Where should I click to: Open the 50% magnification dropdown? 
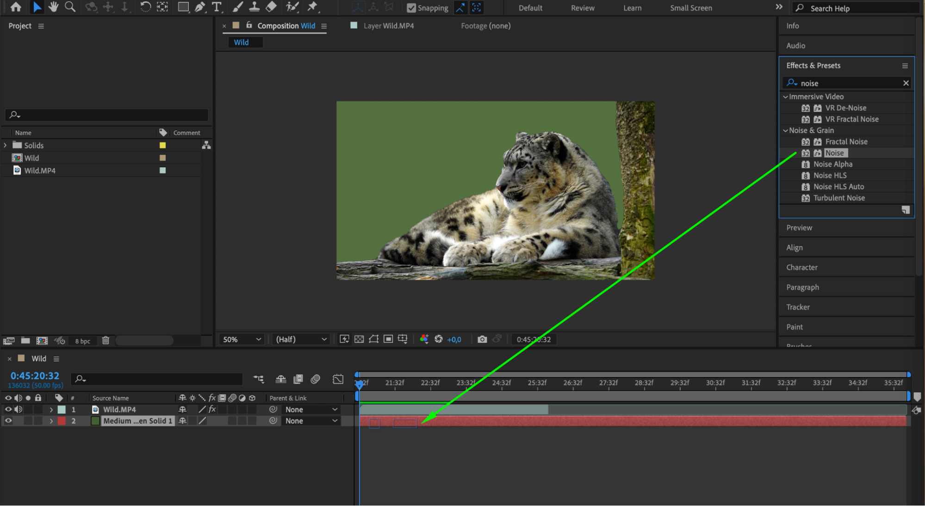242,339
